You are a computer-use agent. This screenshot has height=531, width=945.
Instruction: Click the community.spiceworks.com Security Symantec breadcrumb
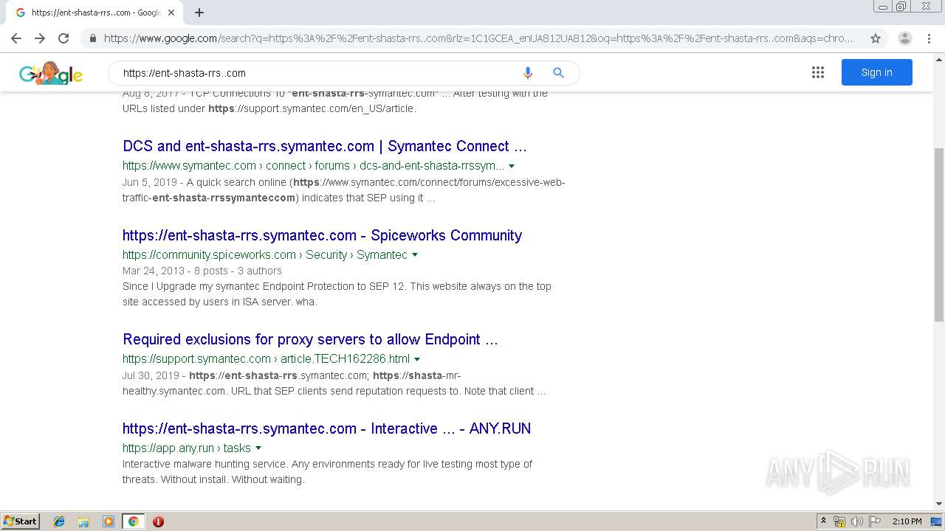[x=265, y=254]
